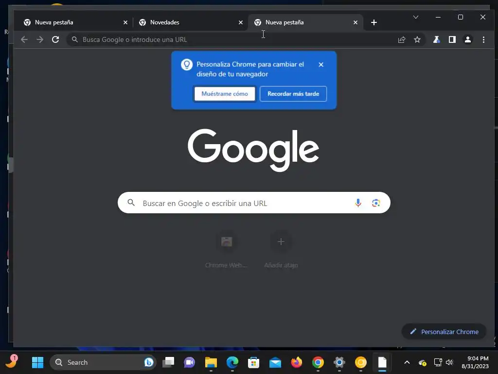Open Task View in the taskbar
This screenshot has height=374, width=498.
168,362
